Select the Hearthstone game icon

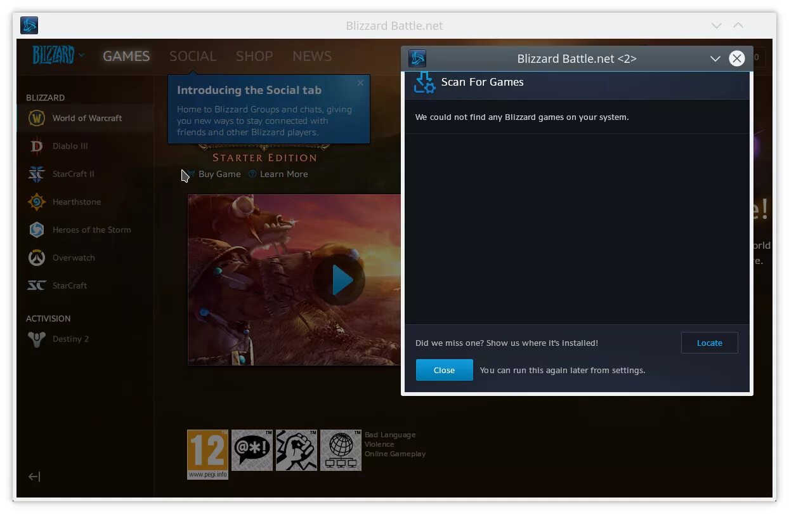click(x=37, y=202)
